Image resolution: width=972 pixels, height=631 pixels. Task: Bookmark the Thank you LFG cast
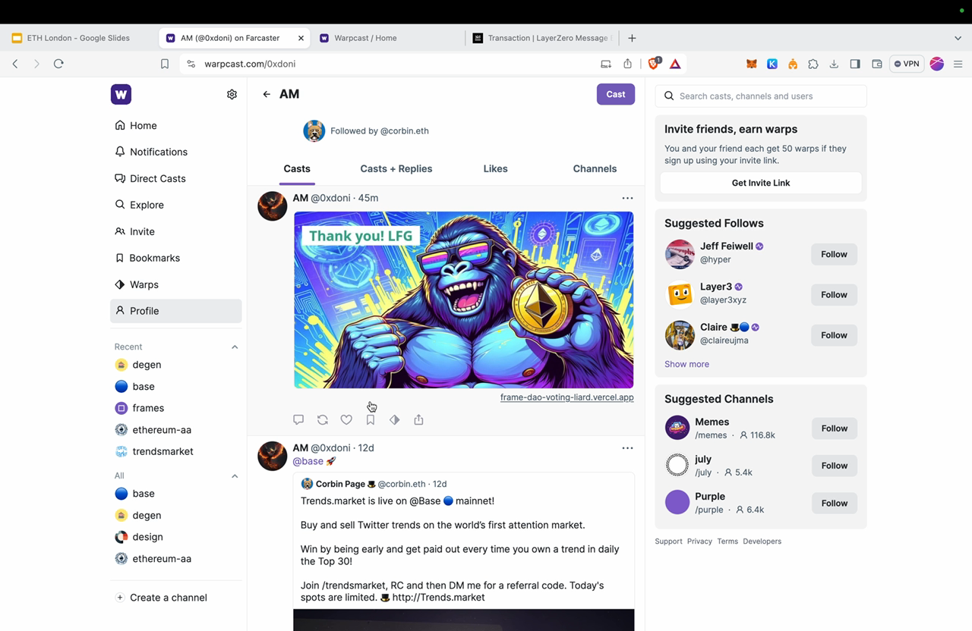pos(371,419)
